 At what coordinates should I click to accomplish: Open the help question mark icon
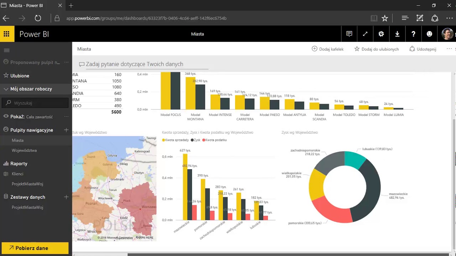[x=413, y=34]
